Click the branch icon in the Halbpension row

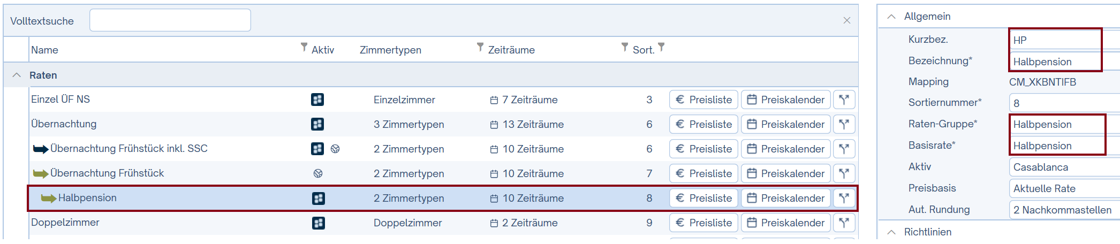pyautogui.click(x=844, y=198)
